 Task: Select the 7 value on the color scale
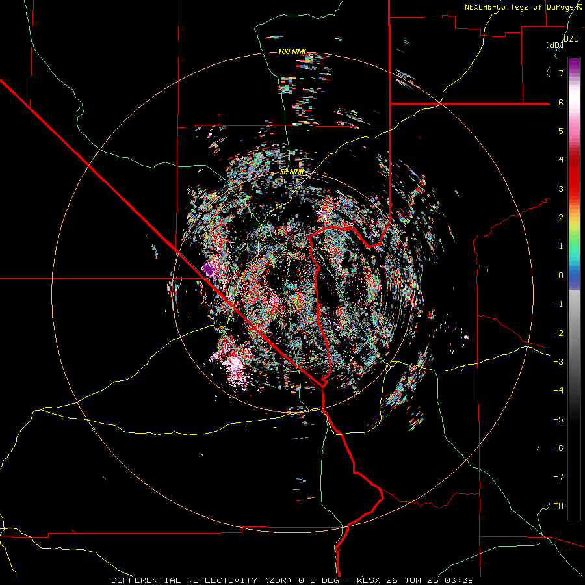(561, 73)
